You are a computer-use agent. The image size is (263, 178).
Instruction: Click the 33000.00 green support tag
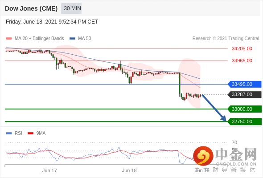point(245,109)
